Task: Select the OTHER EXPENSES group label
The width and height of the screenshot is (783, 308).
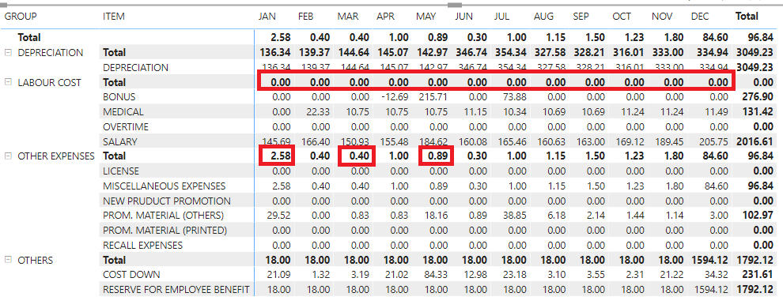Action: point(56,156)
